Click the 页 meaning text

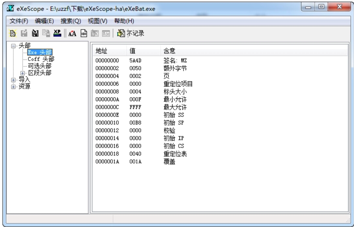[x=166, y=76]
